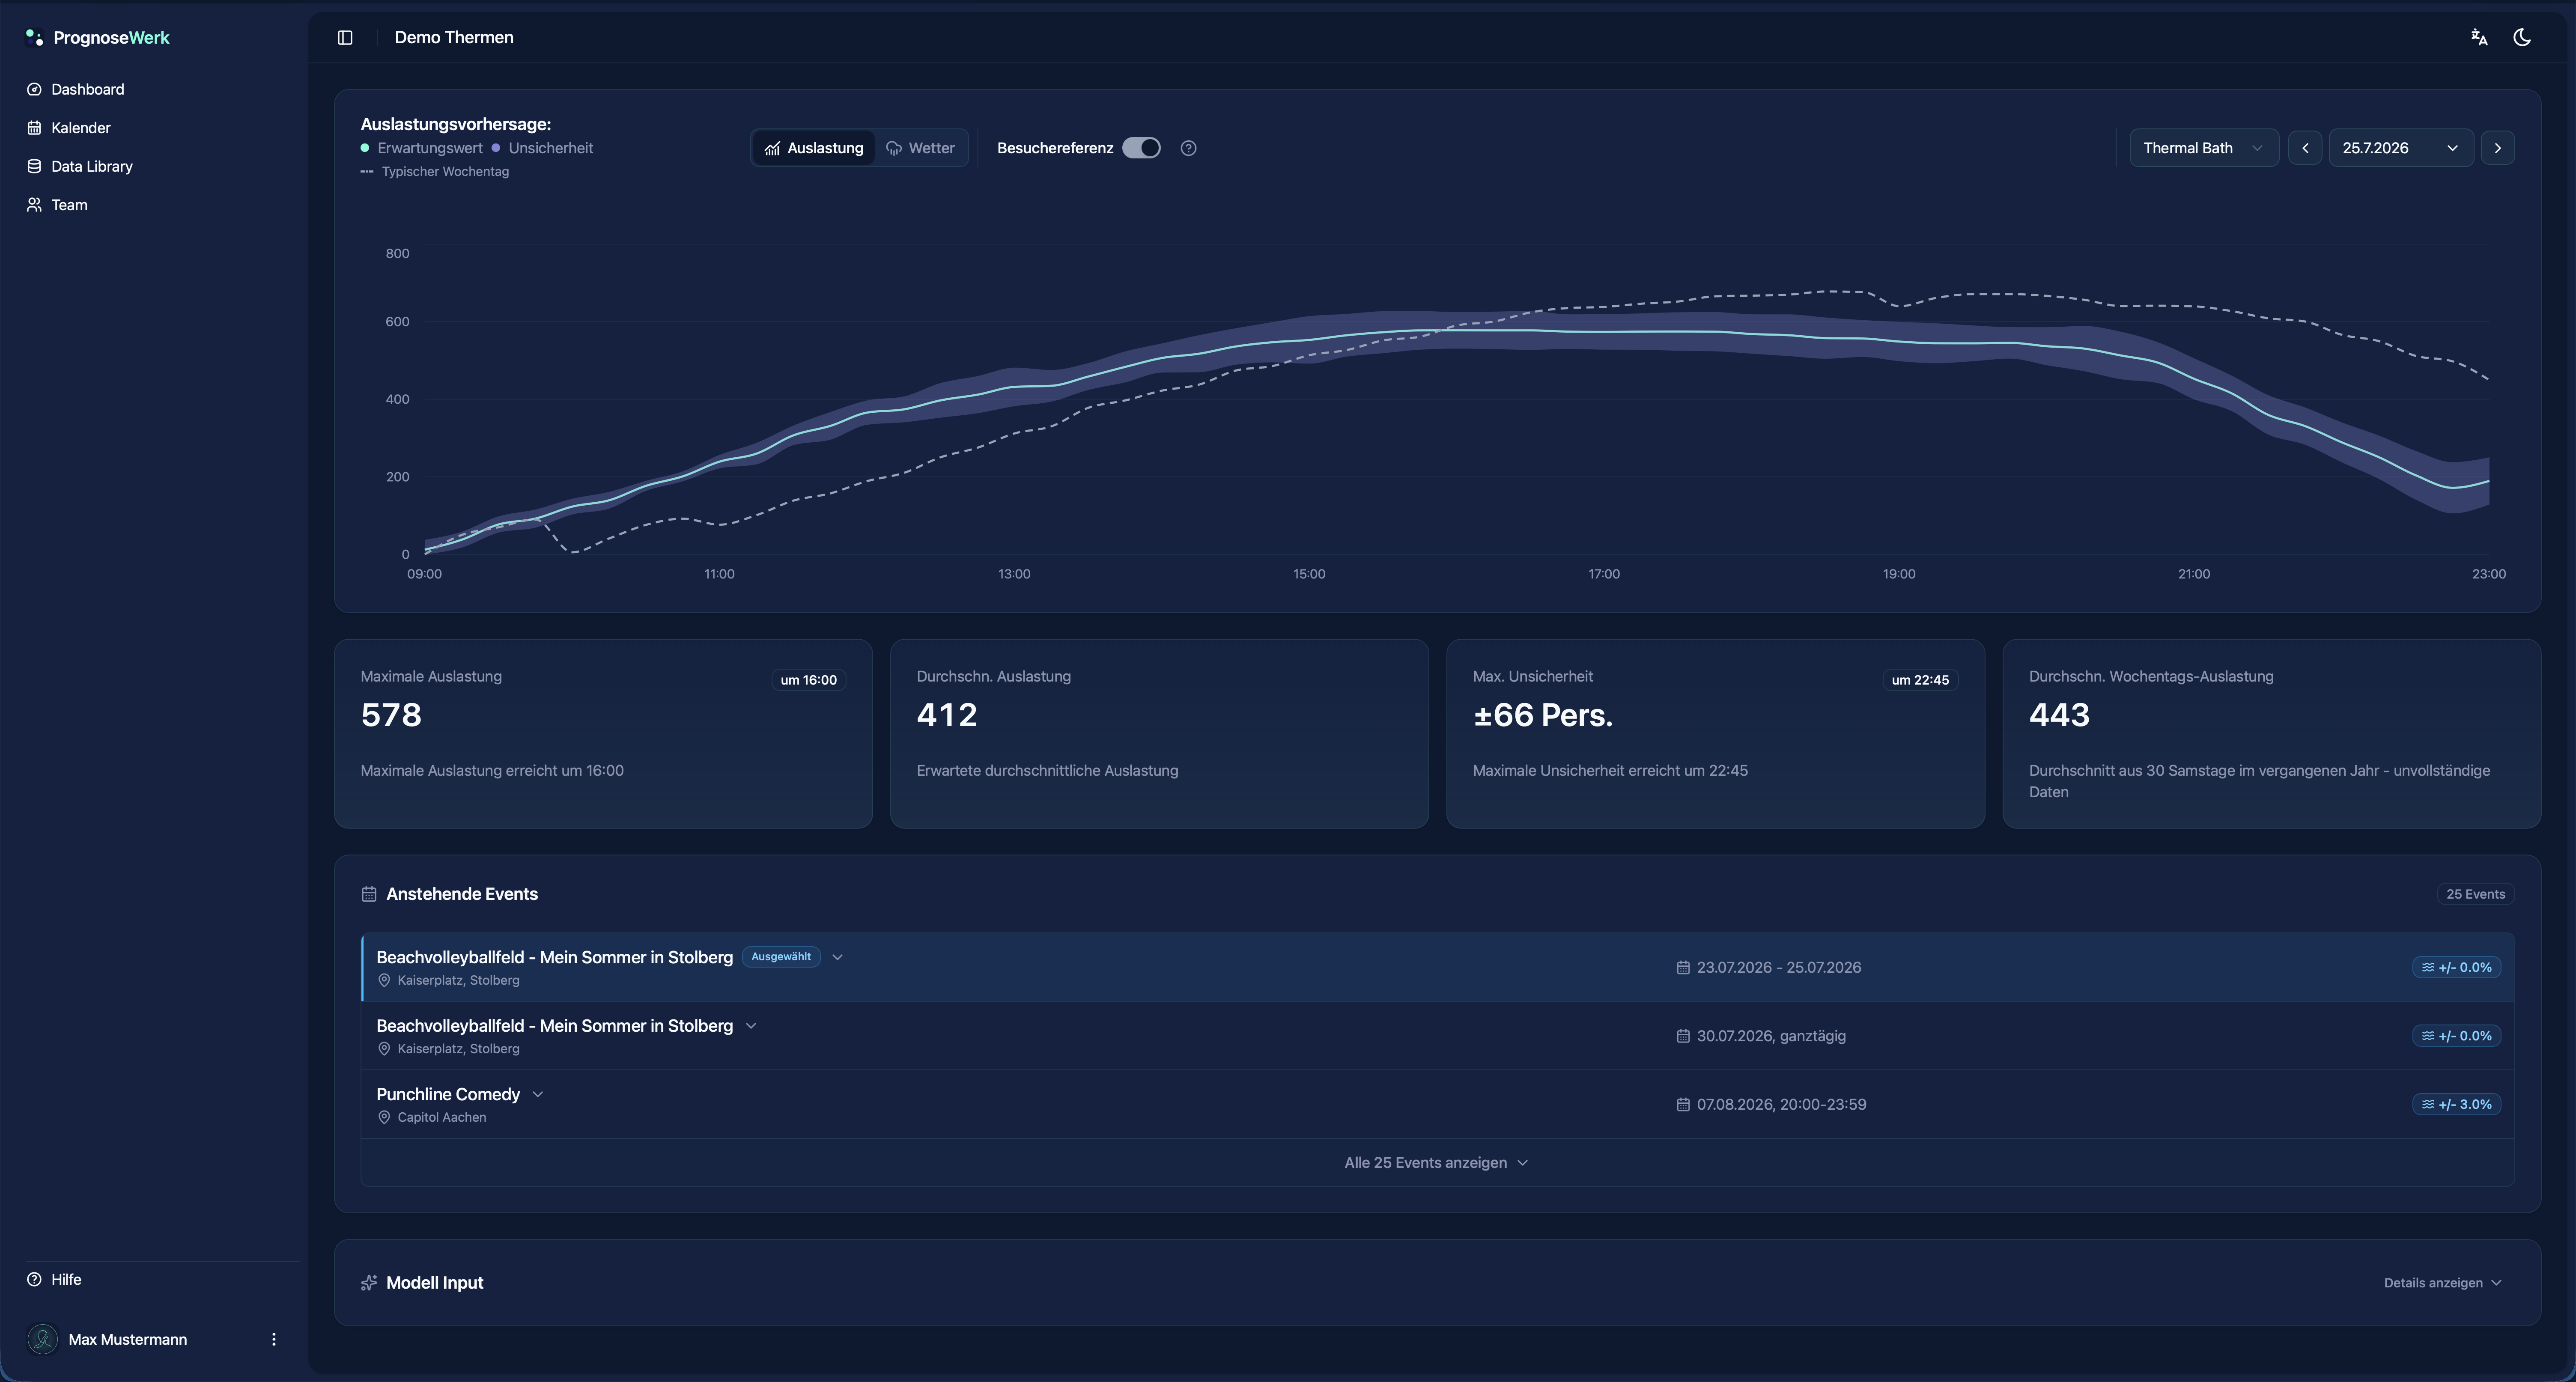The width and height of the screenshot is (2576, 1382).
Task: Expand the Punchline Comedy event
Action: (538, 1094)
